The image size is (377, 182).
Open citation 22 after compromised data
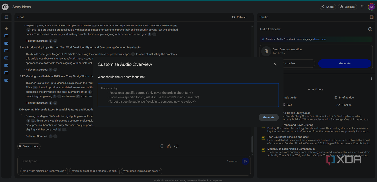point(175,25)
